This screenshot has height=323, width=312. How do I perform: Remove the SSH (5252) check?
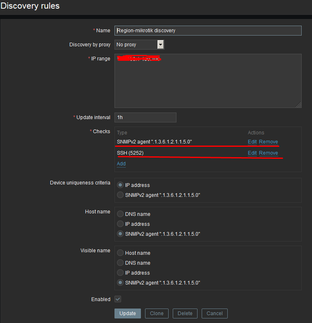point(269,153)
